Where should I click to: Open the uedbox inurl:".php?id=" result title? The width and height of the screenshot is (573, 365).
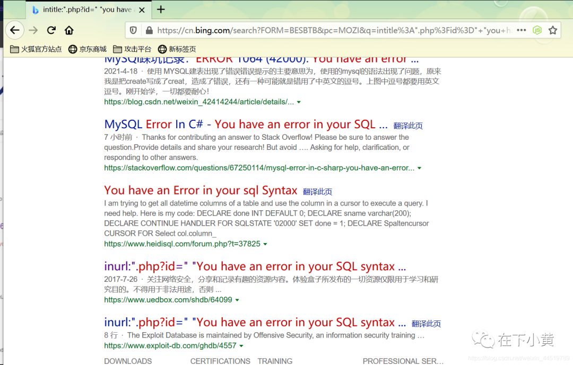click(255, 266)
